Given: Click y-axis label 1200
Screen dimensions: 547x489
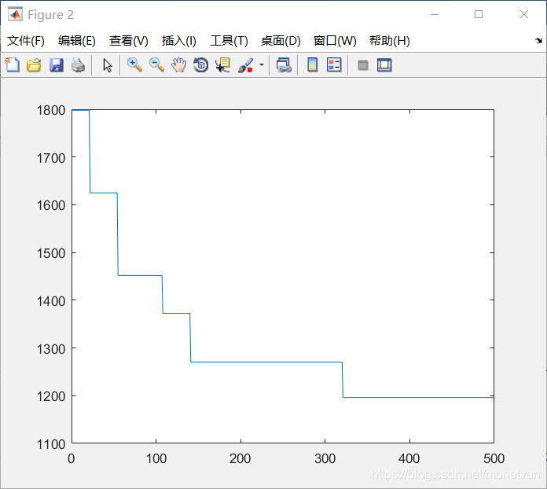Looking at the screenshot, I should [x=51, y=396].
